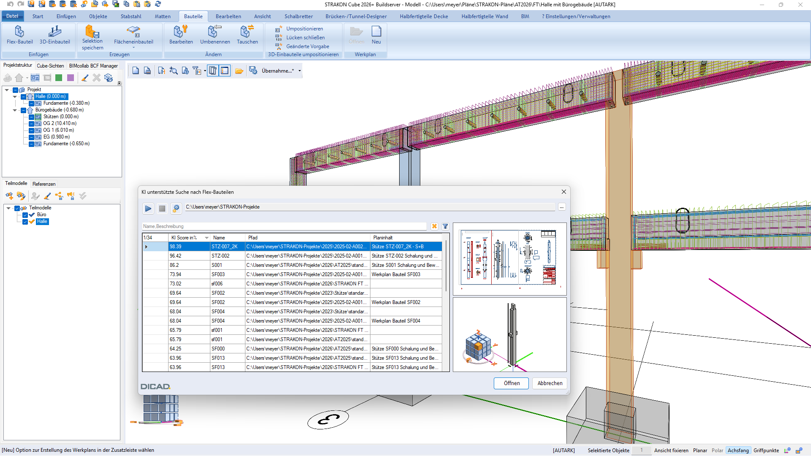
Task: Stop the KI search with the stop button
Action: click(x=162, y=208)
